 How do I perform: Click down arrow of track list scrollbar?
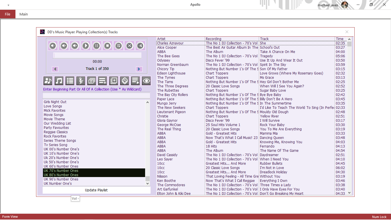click(x=349, y=193)
